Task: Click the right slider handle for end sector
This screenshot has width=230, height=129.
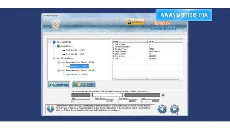Action: pyautogui.click(x=124, y=95)
